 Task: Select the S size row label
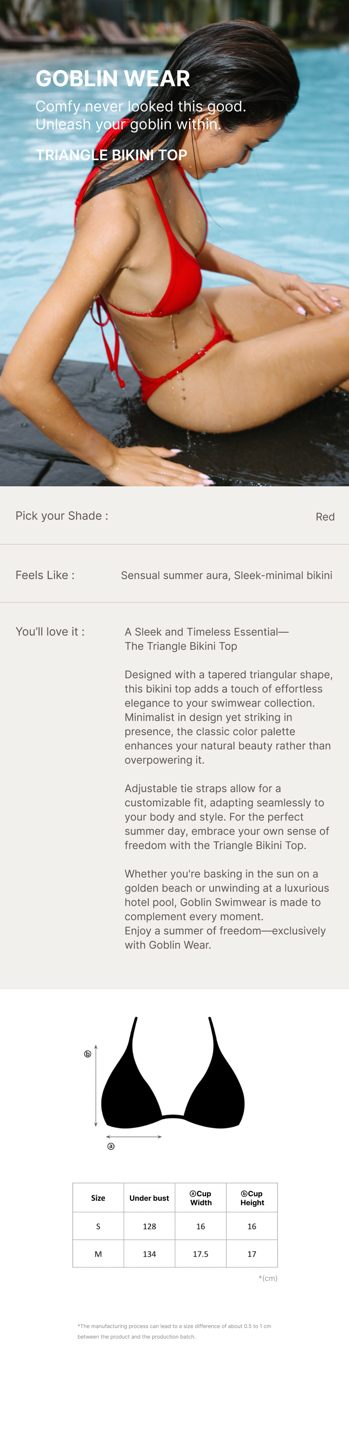pyautogui.click(x=98, y=1226)
